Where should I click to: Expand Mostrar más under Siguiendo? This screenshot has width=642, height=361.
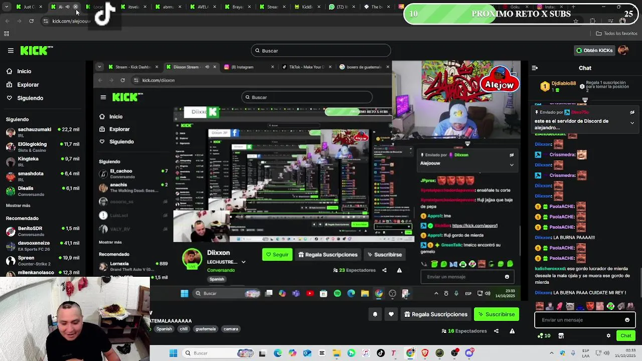[18, 206]
